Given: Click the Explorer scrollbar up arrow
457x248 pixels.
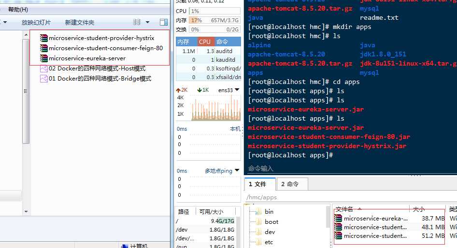Looking at the screenshot, I should pos(26,35).
